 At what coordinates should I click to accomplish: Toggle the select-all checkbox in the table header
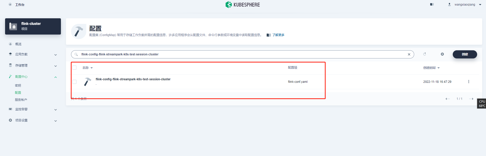click(74, 68)
